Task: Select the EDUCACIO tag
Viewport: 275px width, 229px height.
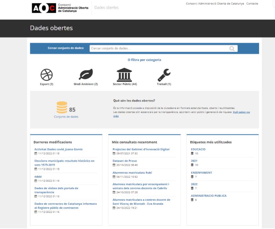Action: point(198,149)
